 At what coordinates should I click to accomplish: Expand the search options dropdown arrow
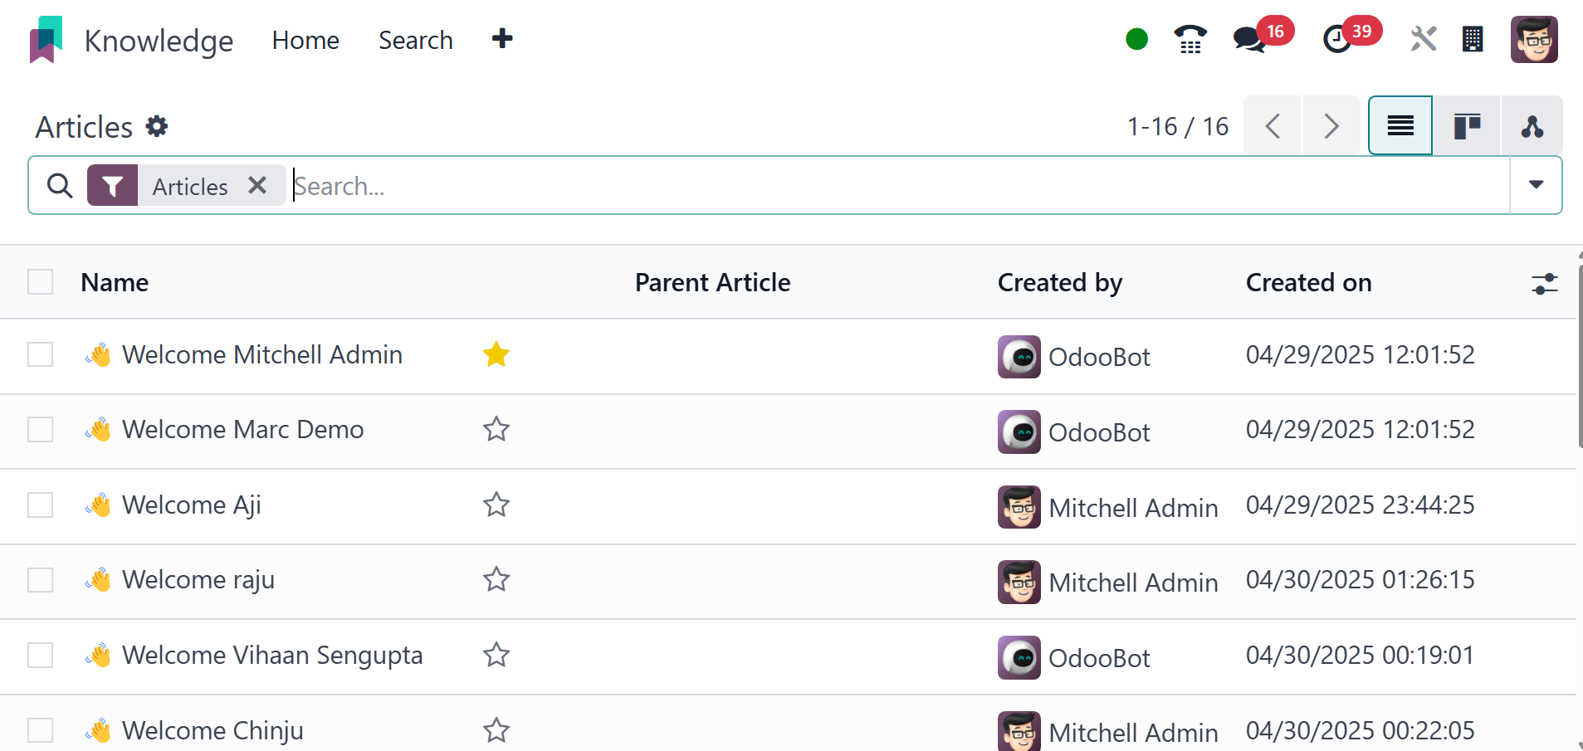pos(1536,185)
